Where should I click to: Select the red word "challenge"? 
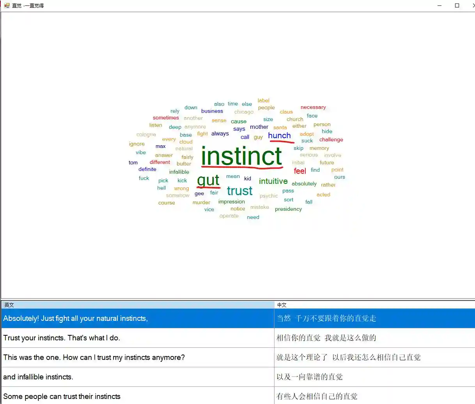coord(331,140)
